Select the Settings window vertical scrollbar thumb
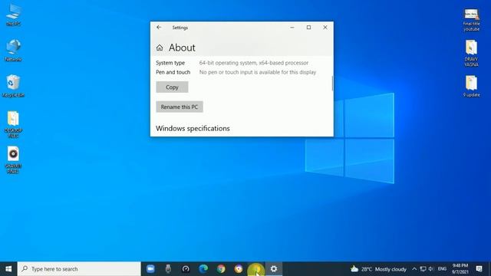 click(x=332, y=84)
